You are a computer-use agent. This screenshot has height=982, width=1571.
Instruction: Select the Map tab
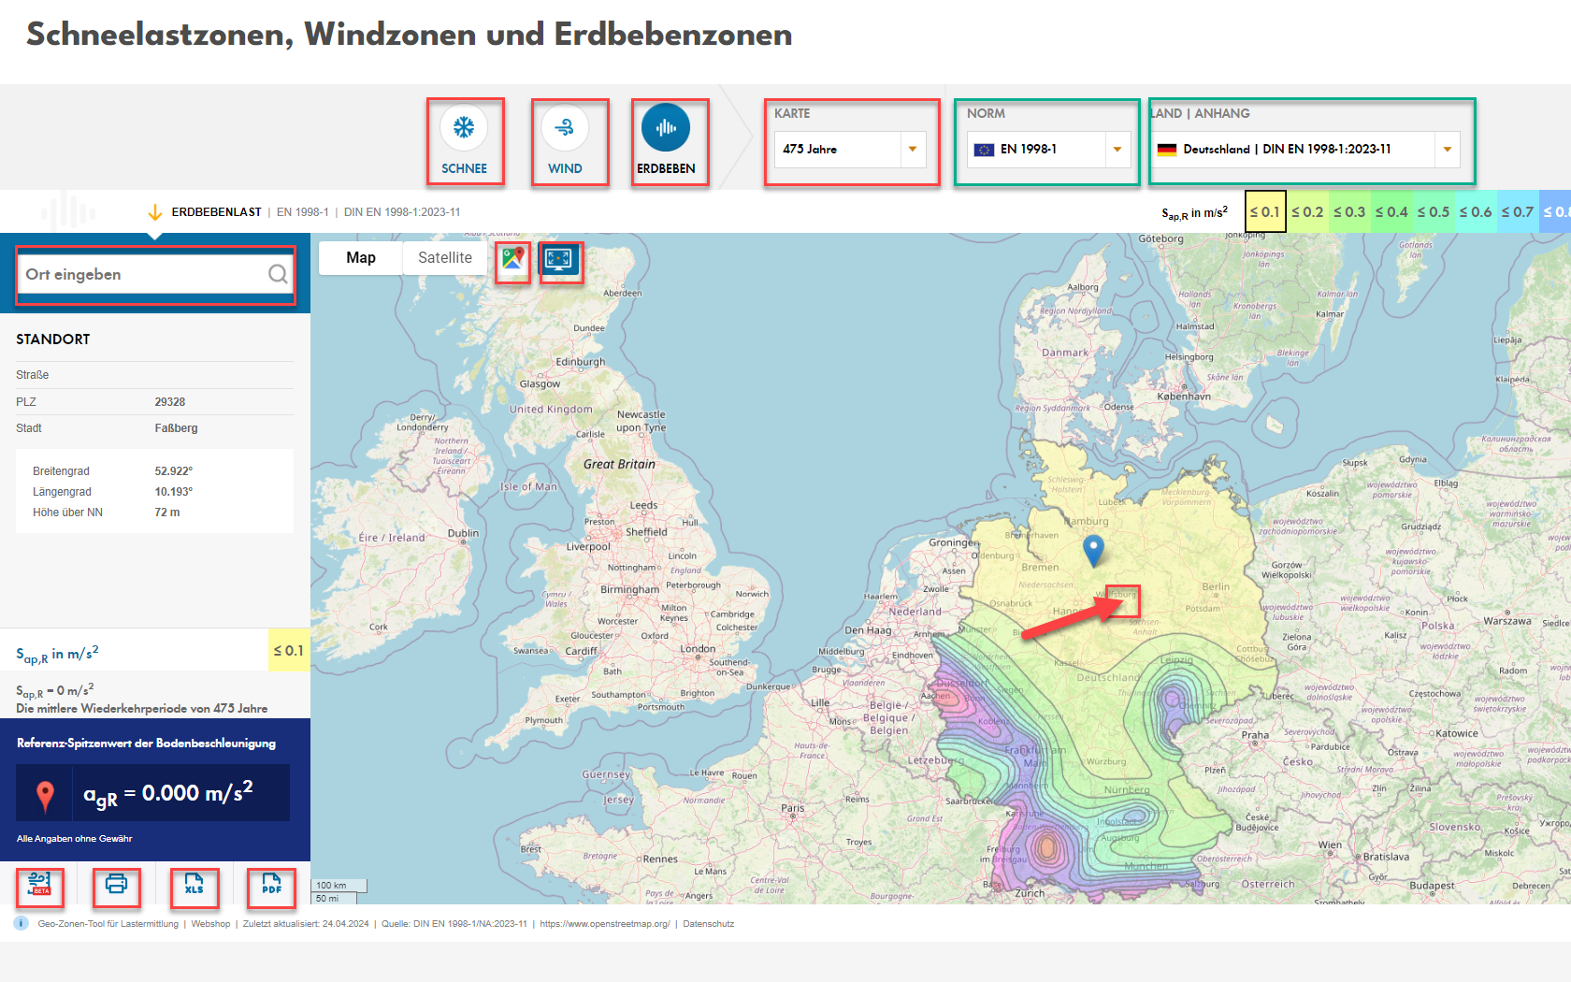(x=361, y=257)
